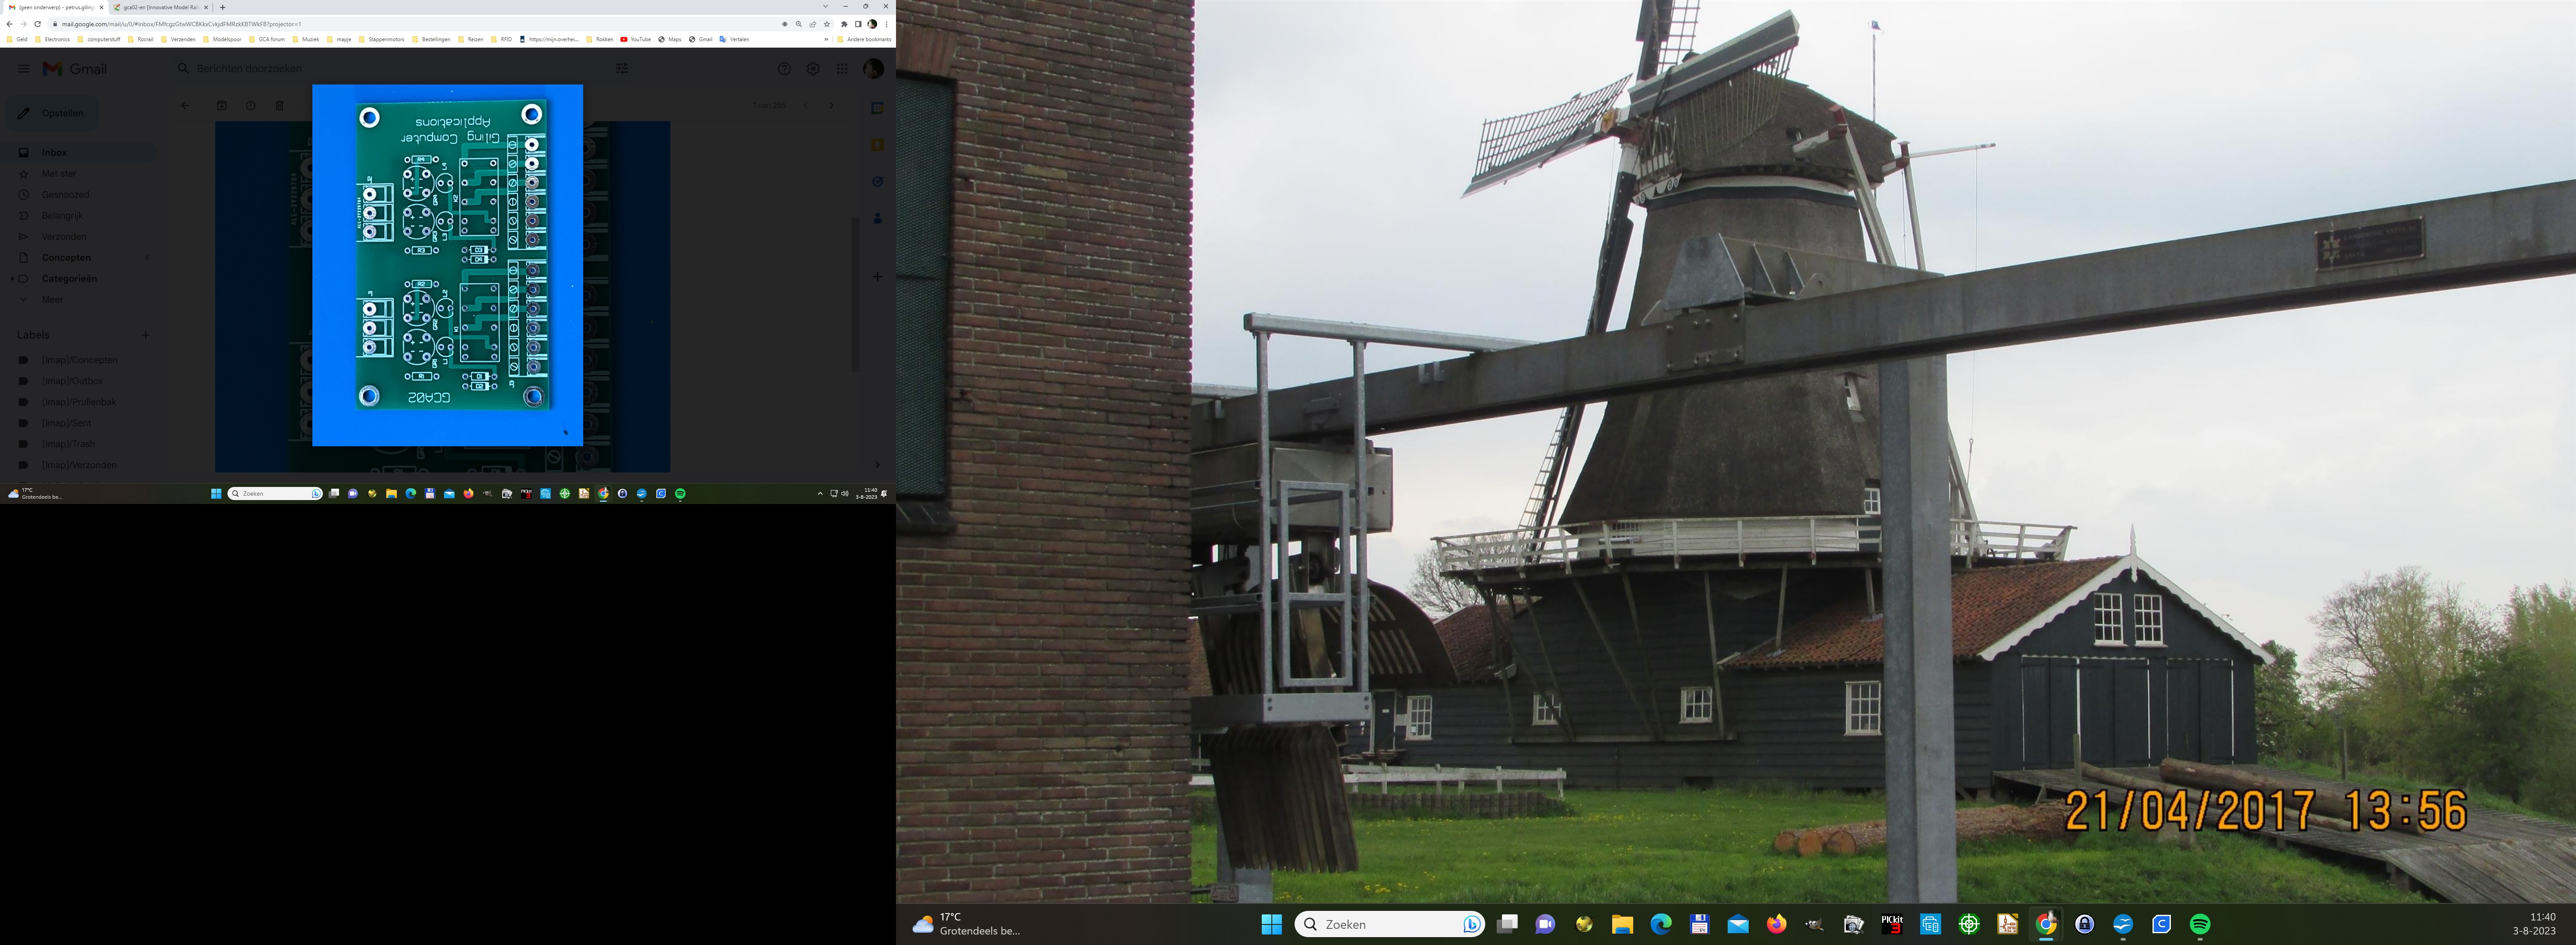2576x945 pixels.
Task: Open the YouTube bookmark
Action: [x=635, y=40]
